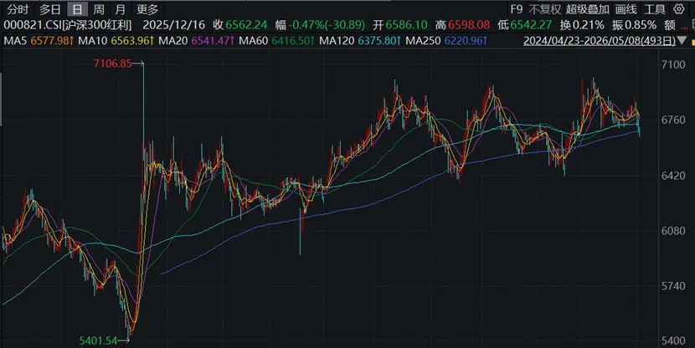
Task: Click the opening price 6586.10
Action: [x=406, y=25]
